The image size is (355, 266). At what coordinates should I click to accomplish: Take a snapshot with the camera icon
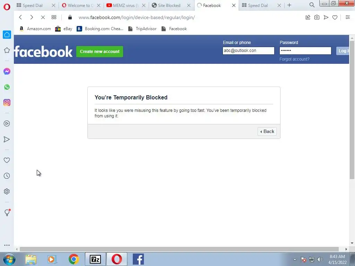click(x=317, y=17)
